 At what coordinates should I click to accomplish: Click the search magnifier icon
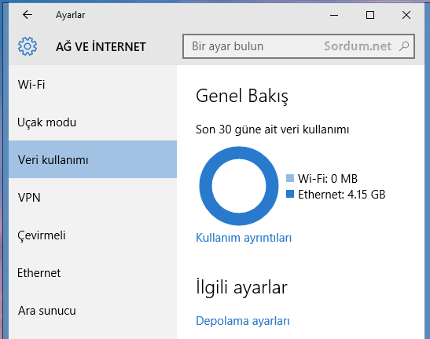click(x=404, y=46)
